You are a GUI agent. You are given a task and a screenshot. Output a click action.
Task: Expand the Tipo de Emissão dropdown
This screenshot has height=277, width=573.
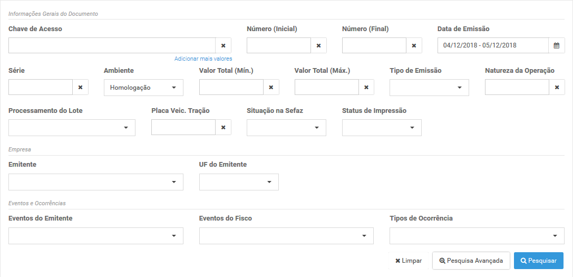coord(430,88)
